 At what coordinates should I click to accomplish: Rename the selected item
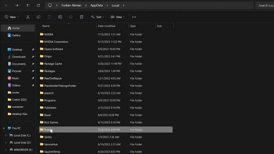coord(60,17)
